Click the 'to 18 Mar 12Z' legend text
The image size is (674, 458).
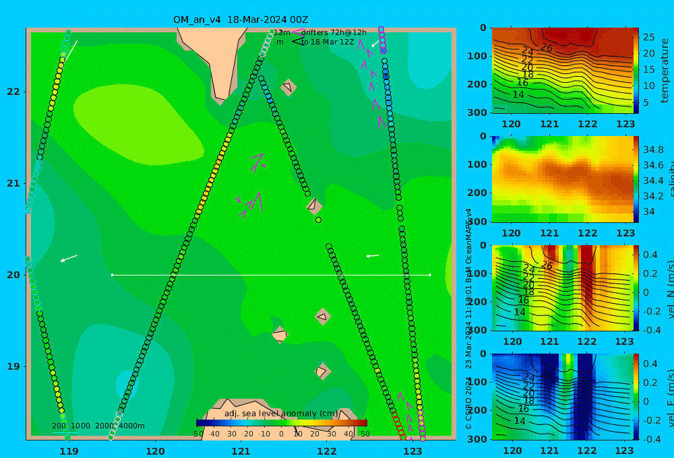click(328, 42)
